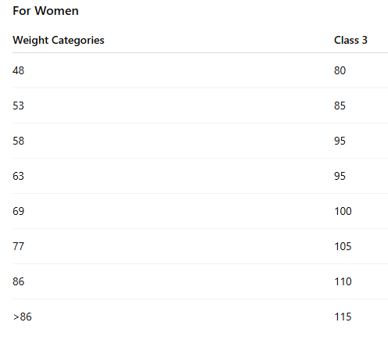The height and width of the screenshot is (340, 388).
Task: Select weight category 69 cell
Action: [18, 211]
